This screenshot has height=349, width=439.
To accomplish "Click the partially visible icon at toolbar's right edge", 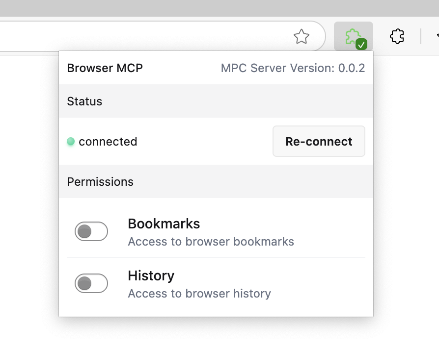I will (x=437, y=36).
